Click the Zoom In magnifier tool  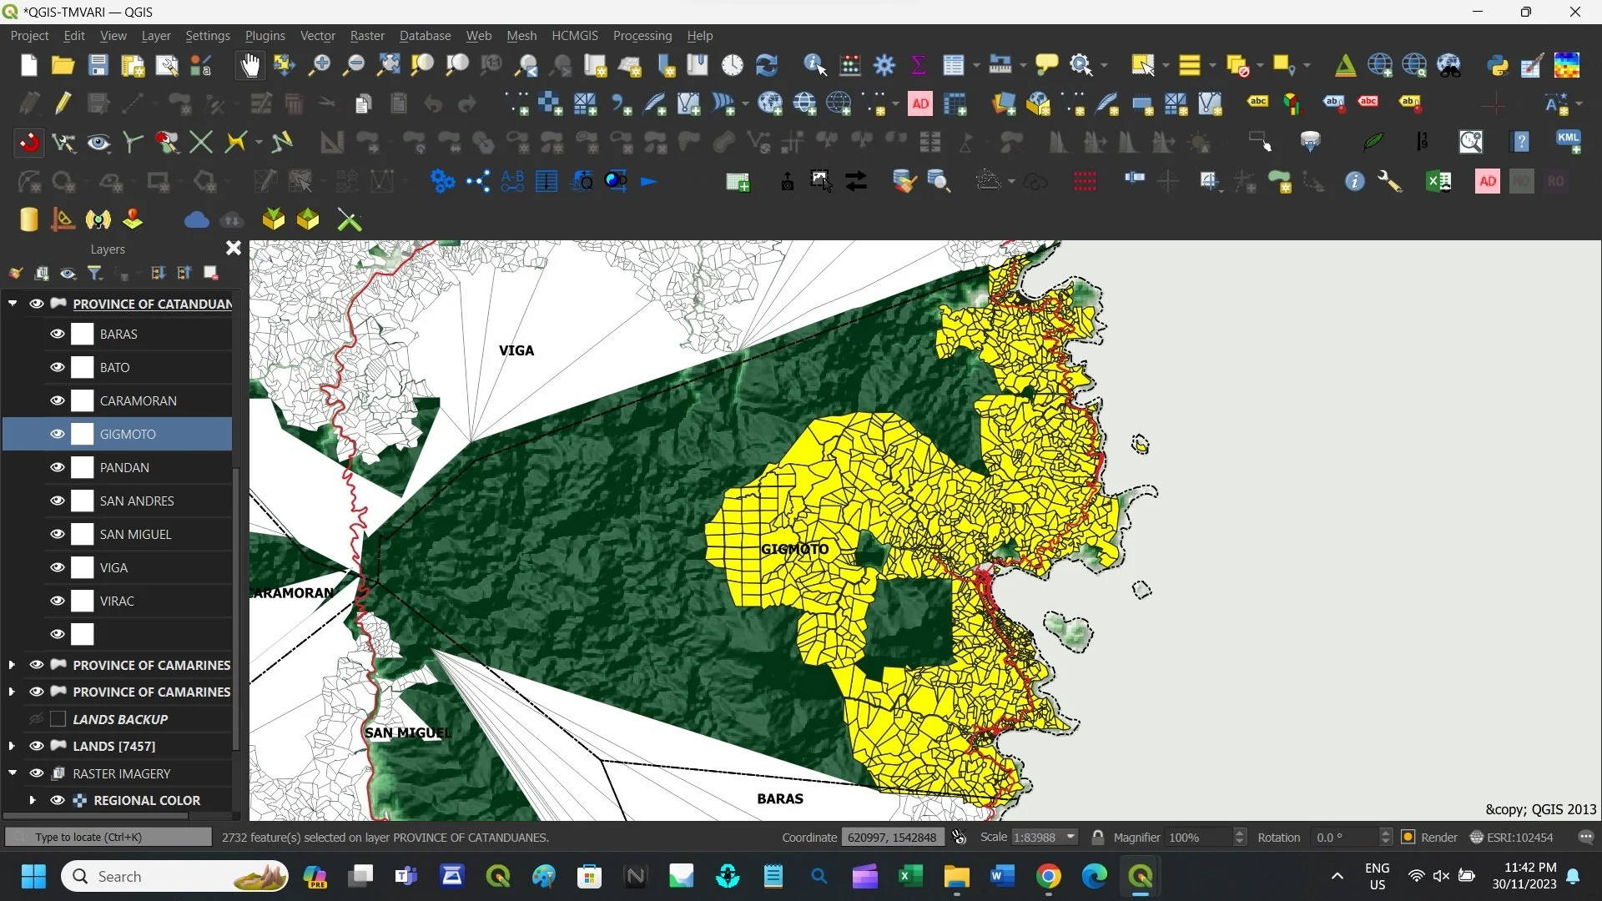click(319, 65)
